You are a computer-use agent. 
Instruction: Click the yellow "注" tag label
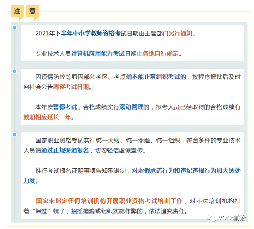coord(17,11)
